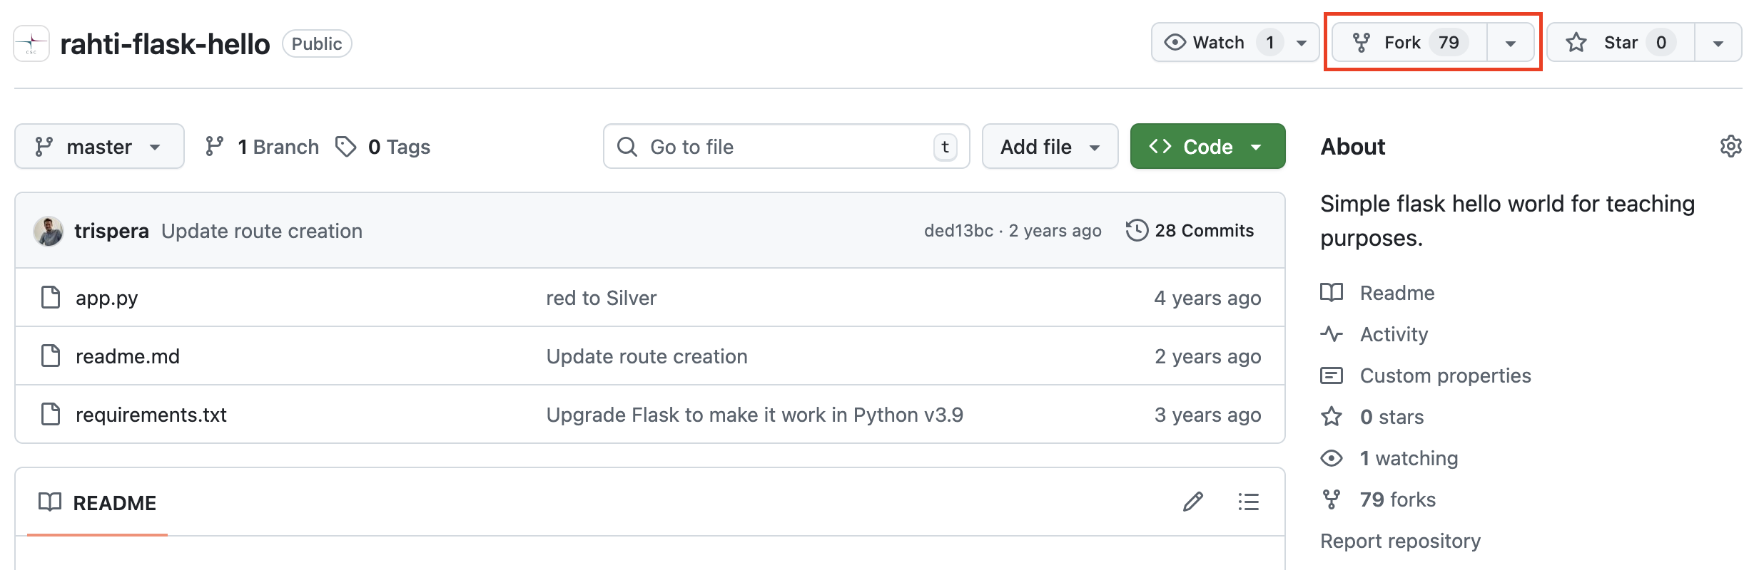The width and height of the screenshot is (1754, 570).
Task: Open the README outline list icon
Action: (x=1249, y=502)
